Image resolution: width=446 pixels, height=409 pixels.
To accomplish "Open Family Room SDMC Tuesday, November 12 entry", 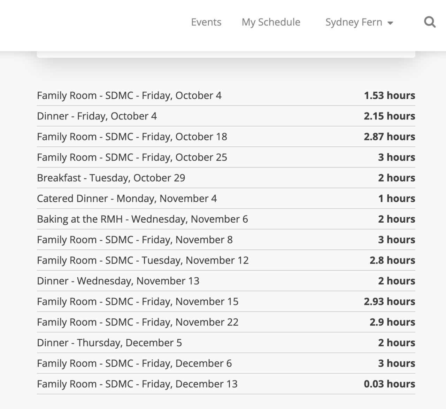I will tap(143, 260).
